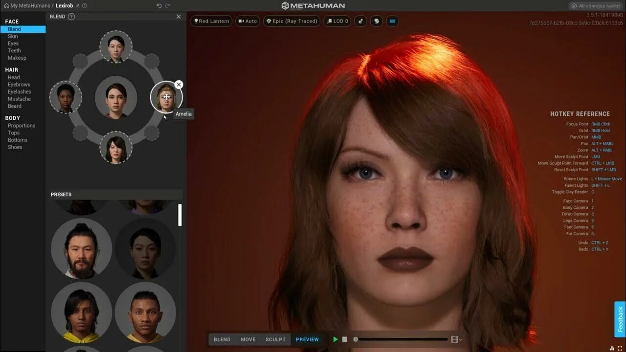Viewport: 626px width, 352px height.
Task: Remove Amelia from the blend circle
Action: (x=179, y=85)
